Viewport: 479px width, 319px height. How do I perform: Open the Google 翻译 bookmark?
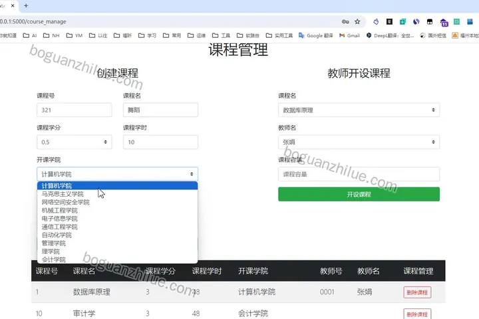(316, 35)
